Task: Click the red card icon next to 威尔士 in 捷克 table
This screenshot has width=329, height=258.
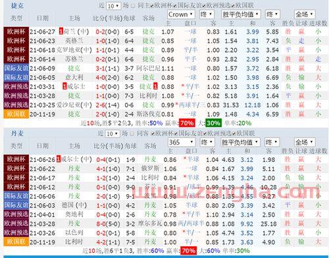Action: click(64, 86)
